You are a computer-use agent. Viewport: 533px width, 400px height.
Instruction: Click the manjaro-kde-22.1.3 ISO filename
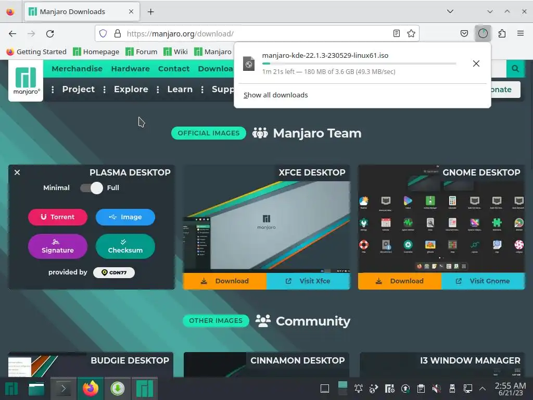pos(325,55)
